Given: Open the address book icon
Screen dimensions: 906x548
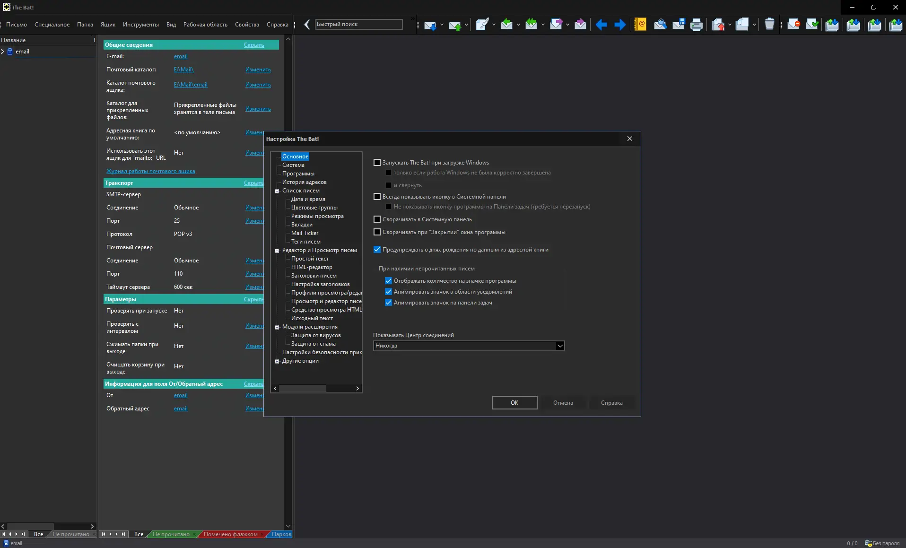Looking at the screenshot, I should [x=640, y=24].
